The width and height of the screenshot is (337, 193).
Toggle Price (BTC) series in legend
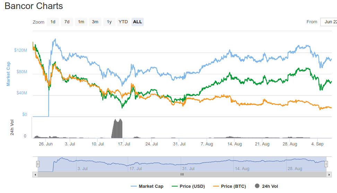pyautogui.click(x=229, y=186)
